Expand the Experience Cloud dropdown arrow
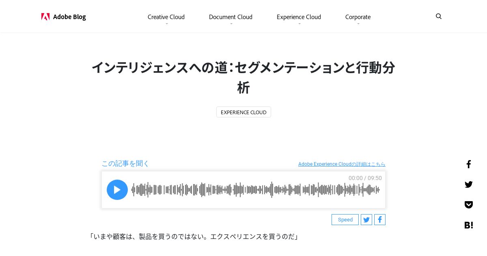 [x=300, y=24]
